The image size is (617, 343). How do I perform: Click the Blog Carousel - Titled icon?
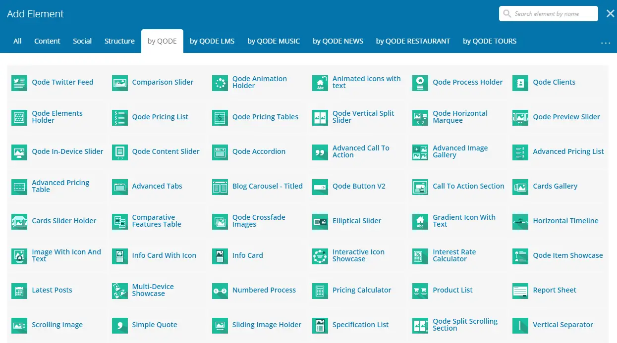pyautogui.click(x=220, y=187)
